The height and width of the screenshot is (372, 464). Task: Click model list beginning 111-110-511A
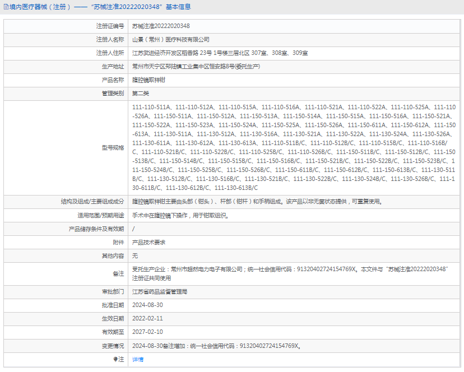pos(294,147)
